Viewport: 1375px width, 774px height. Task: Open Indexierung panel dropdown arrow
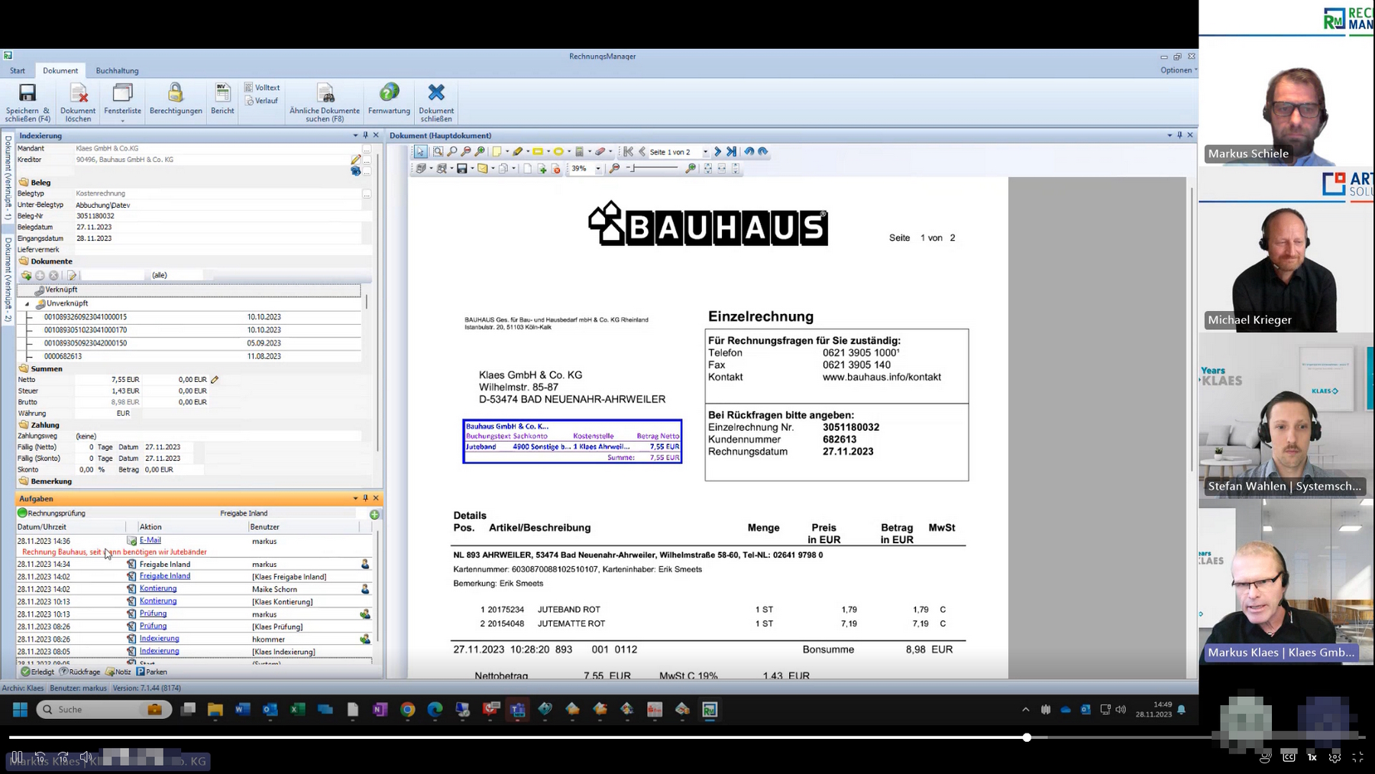pos(355,135)
